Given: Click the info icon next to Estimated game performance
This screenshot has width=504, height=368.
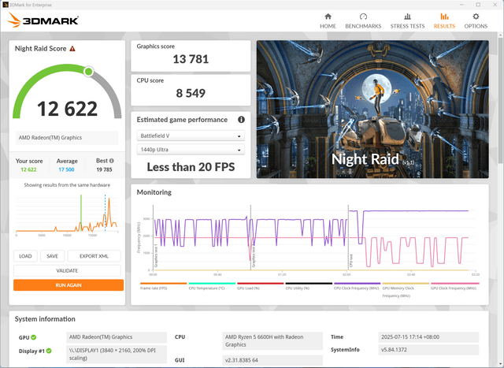Looking at the screenshot, I should [x=241, y=120].
